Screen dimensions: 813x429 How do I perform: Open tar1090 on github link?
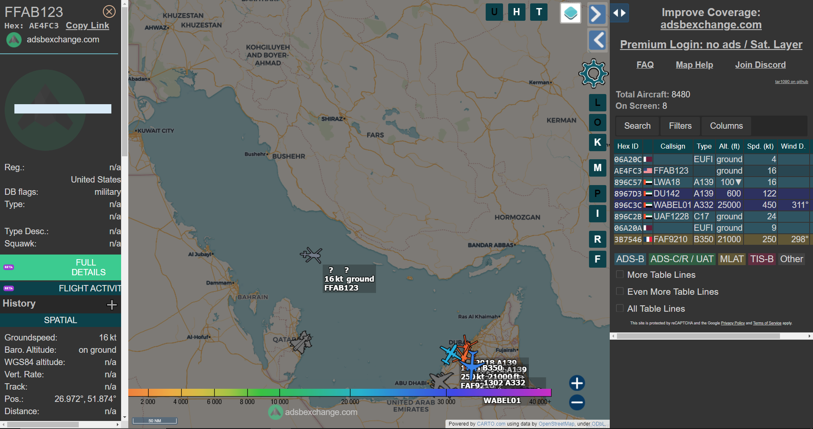pos(791,82)
